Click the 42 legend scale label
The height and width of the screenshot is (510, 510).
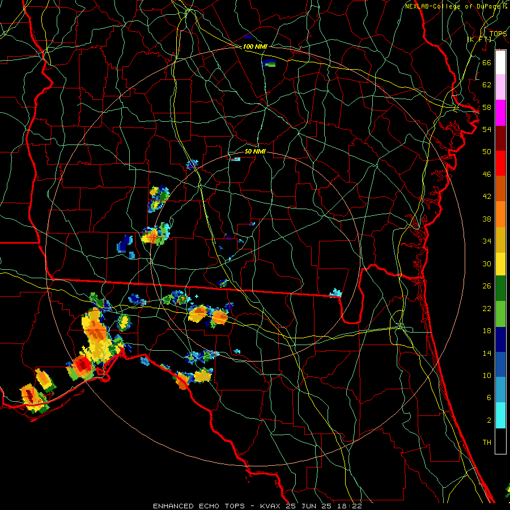(487, 197)
